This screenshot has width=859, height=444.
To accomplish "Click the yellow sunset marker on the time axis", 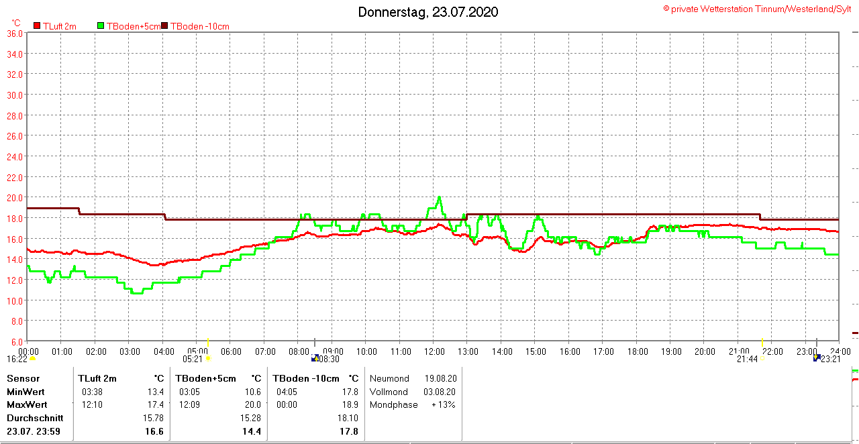I will (762, 342).
